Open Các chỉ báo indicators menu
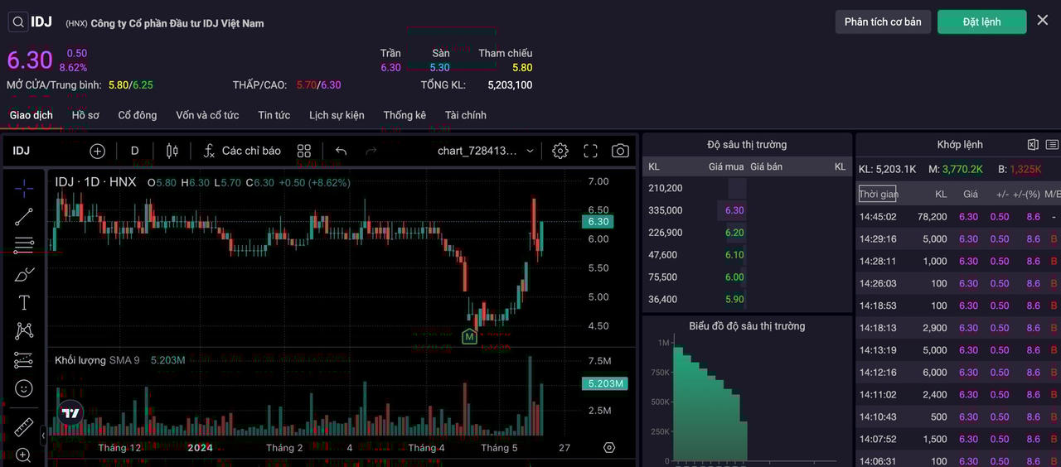Screen dimensions: 1061x467 click(242, 151)
